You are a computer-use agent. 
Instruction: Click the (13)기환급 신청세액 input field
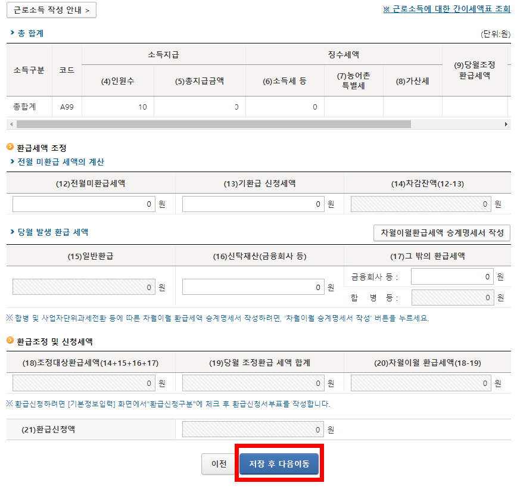253,204
